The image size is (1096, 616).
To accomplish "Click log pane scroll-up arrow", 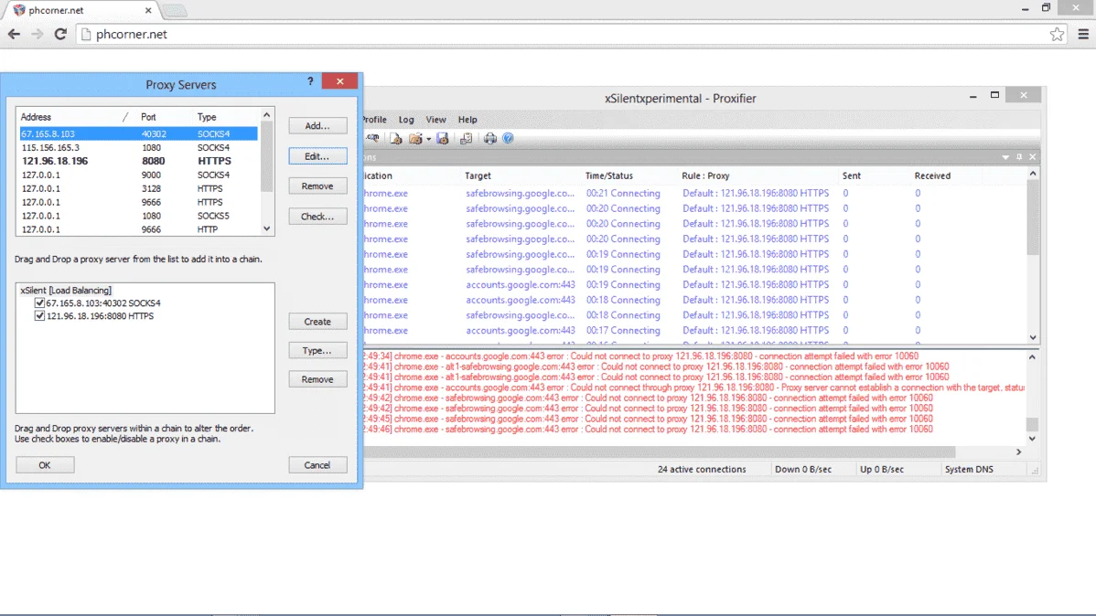I will pyautogui.click(x=1032, y=356).
